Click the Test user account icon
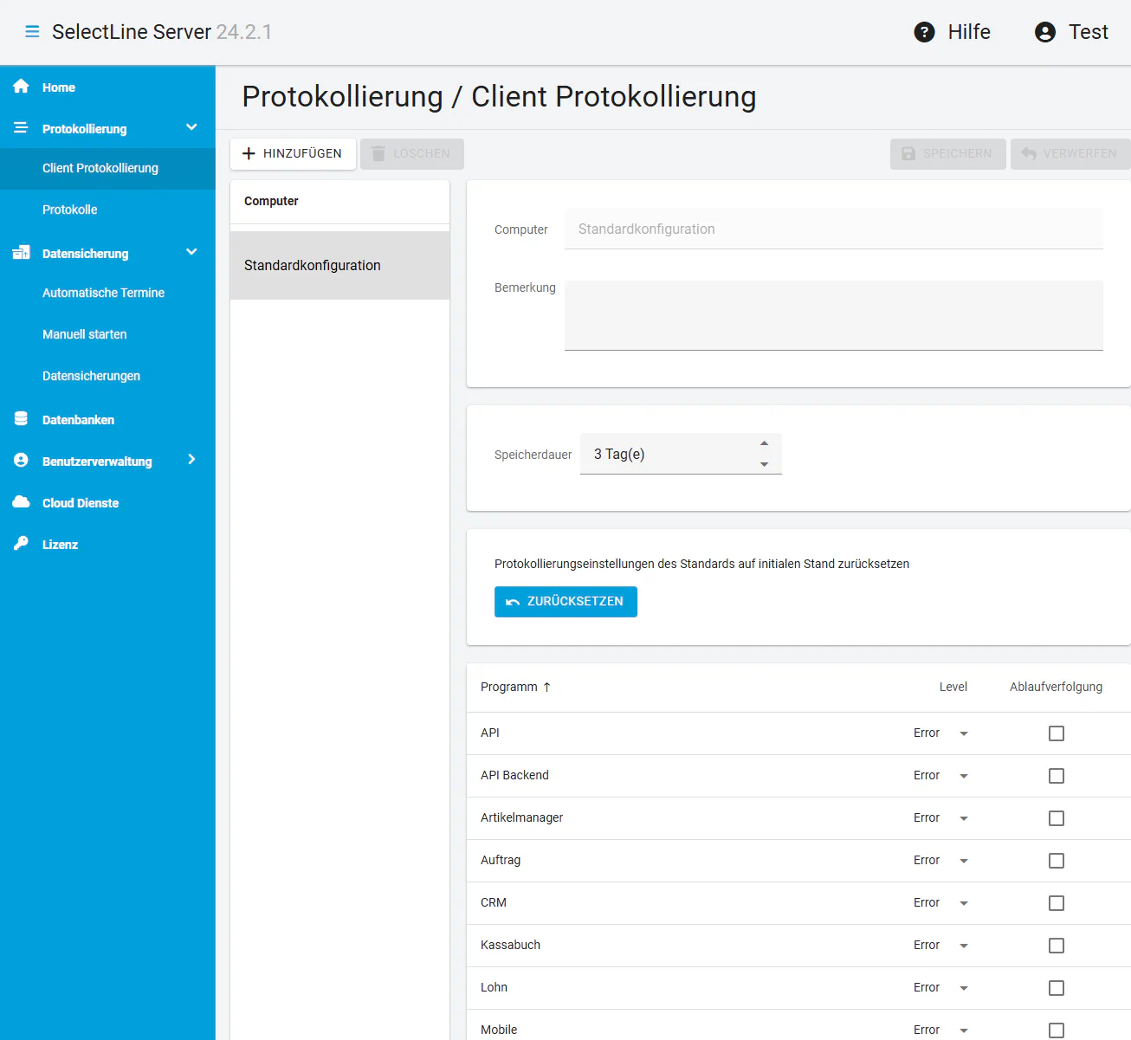This screenshot has width=1131, height=1040. click(x=1044, y=31)
